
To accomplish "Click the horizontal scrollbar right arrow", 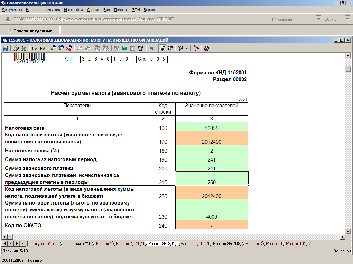I will 343,236.
